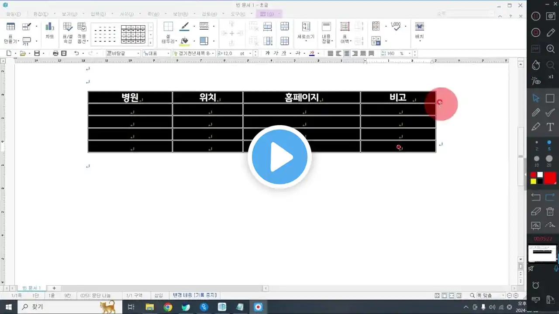This screenshot has height=314, width=559.
Task: Open the 쪽 맞춤 zoom fit dropdown
Action: pos(490,296)
